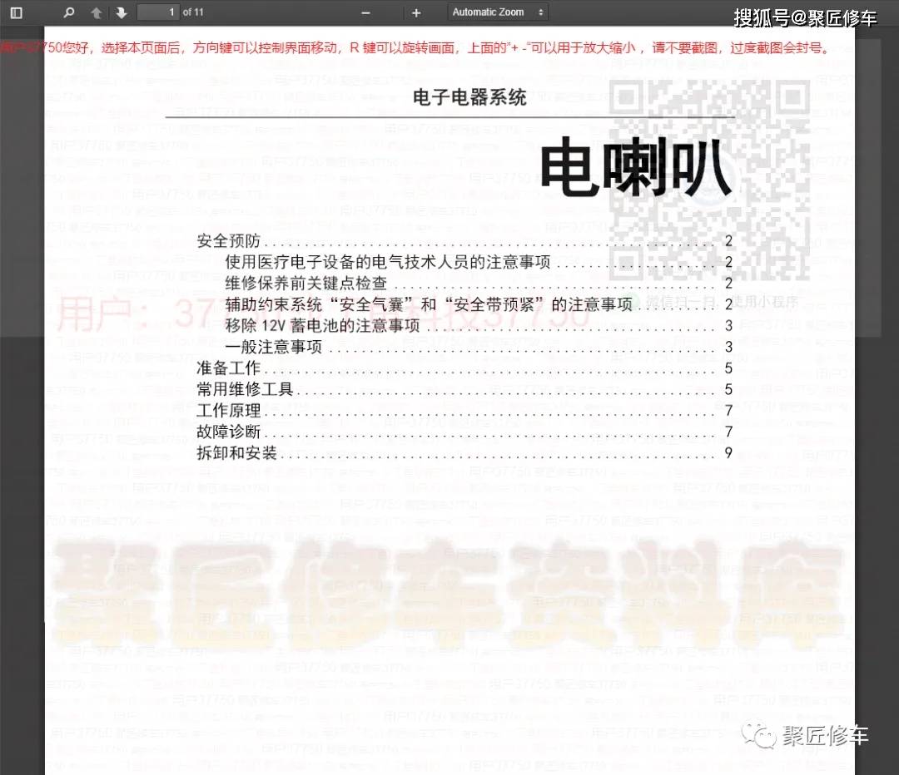Image resolution: width=899 pixels, height=775 pixels.
Task: Open the 移除 12V 蓄电池 notes entry
Action: tap(322, 326)
